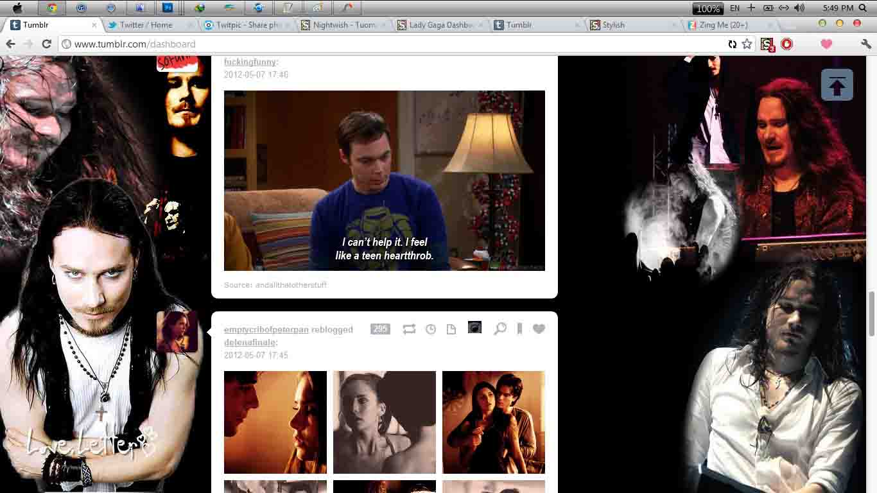Click the Chrome icon in the top taskbar
Screen dimensions: 877x493
click(52, 8)
